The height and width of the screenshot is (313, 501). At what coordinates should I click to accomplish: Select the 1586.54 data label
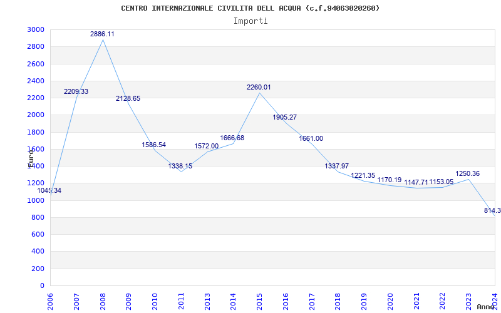154,145
